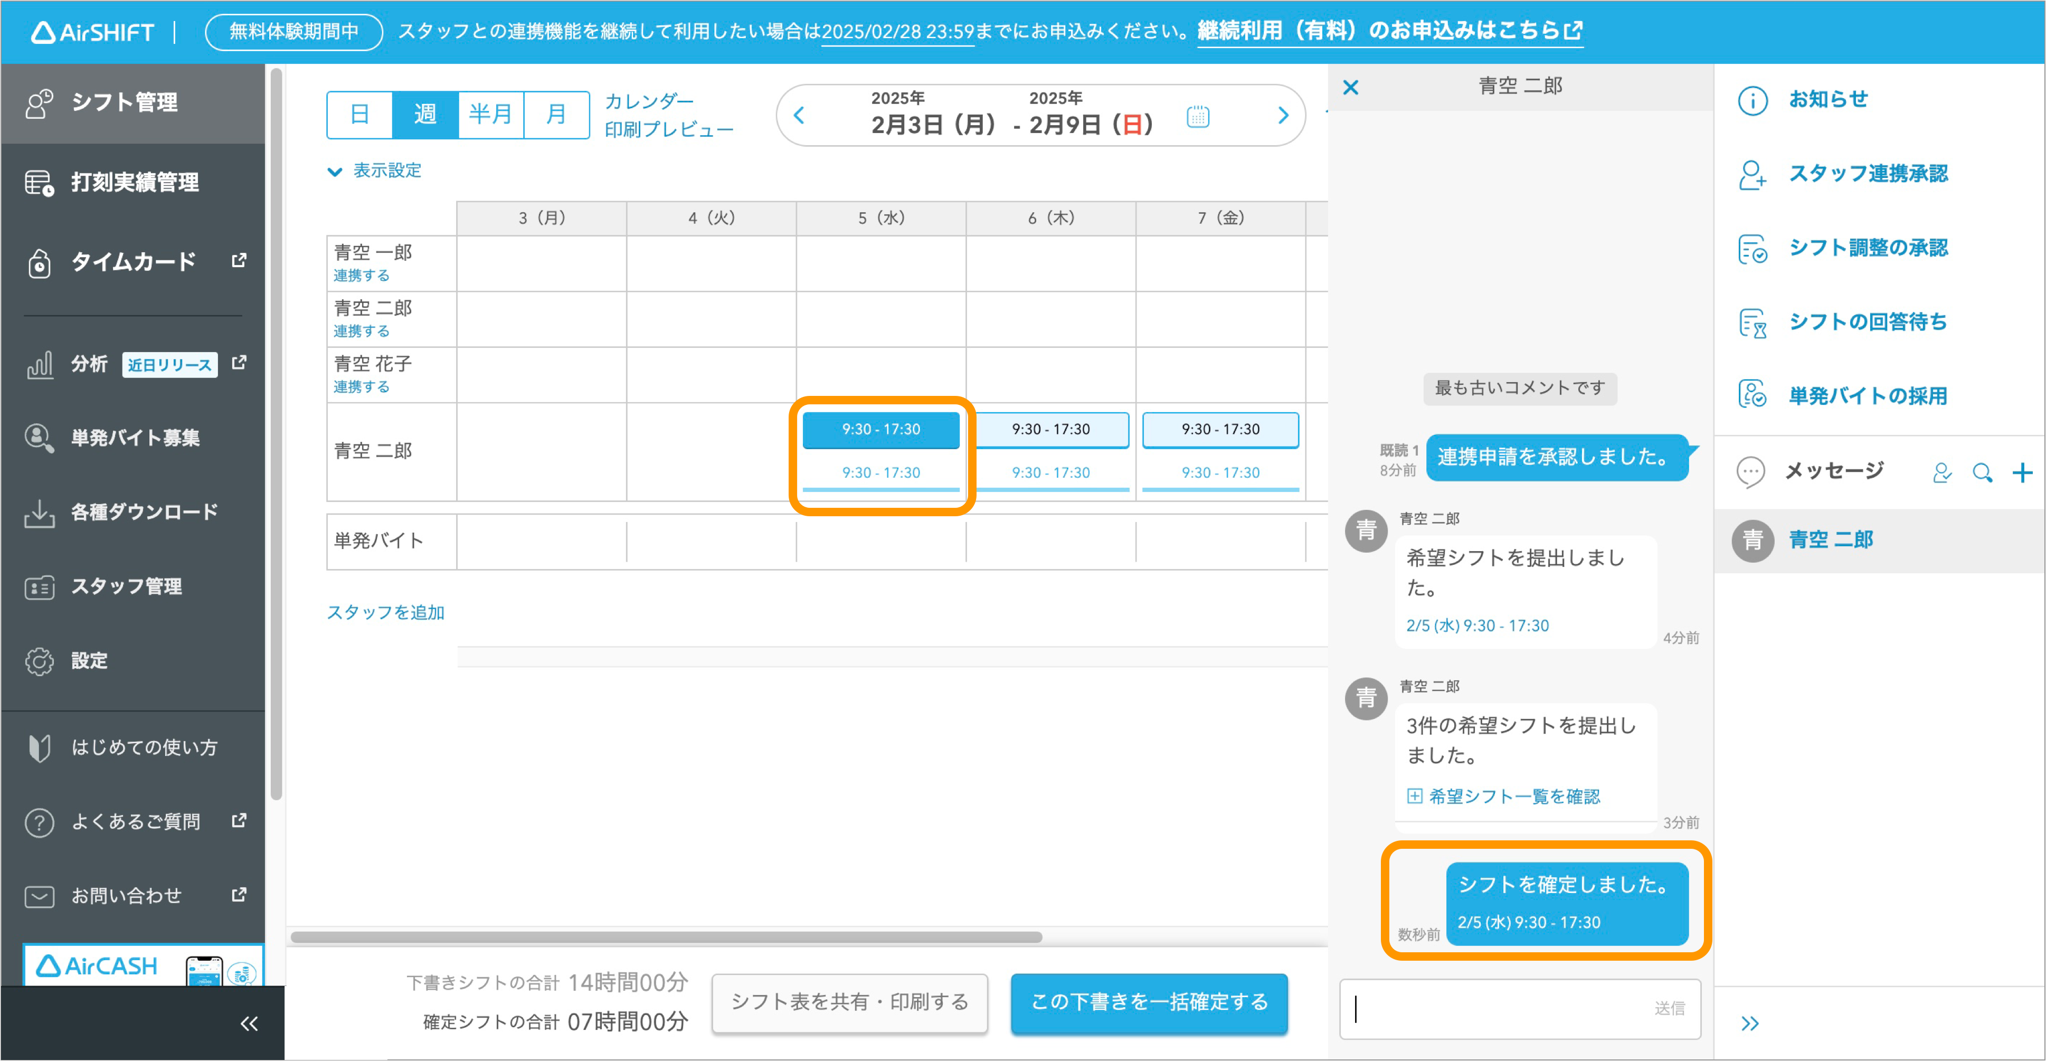2046x1061 pixels.
Task: Open the AirCASH banner
Action: coord(143,965)
